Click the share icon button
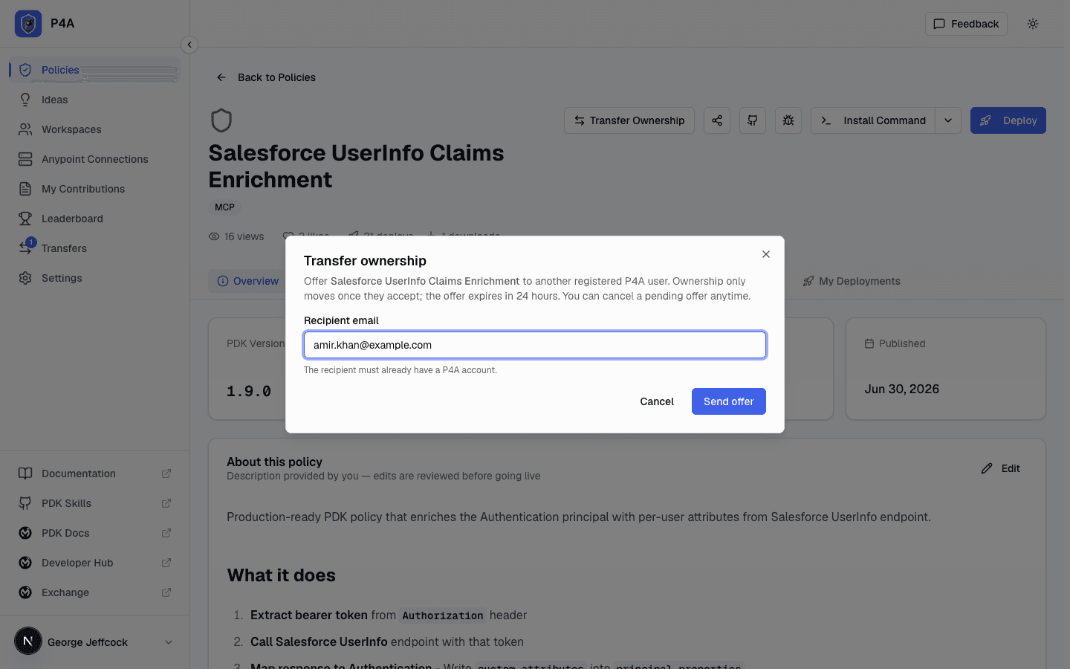Image resolution: width=1070 pixels, height=669 pixels. [717, 120]
